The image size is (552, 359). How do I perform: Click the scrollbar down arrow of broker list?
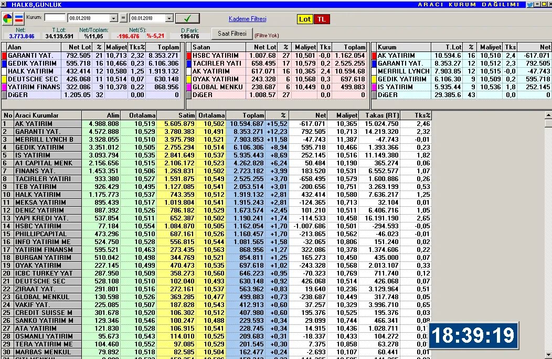pyautogui.click(x=548, y=354)
